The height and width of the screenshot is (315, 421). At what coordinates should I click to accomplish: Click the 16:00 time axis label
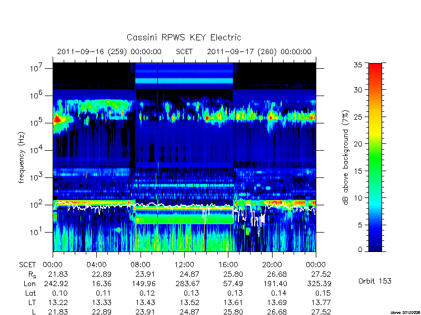tap(228, 265)
